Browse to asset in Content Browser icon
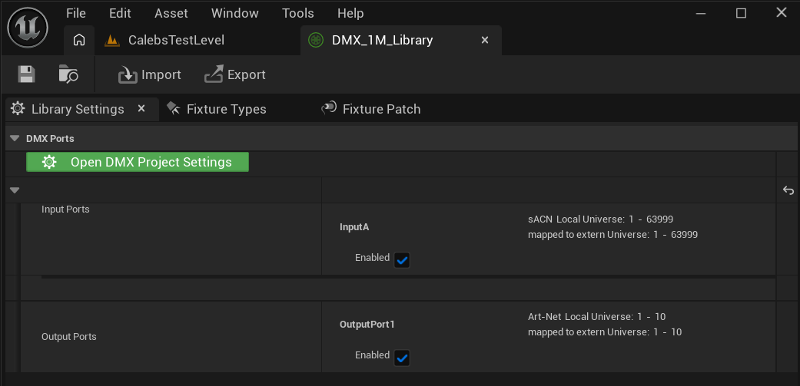The height and width of the screenshot is (386, 800). tap(68, 74)
